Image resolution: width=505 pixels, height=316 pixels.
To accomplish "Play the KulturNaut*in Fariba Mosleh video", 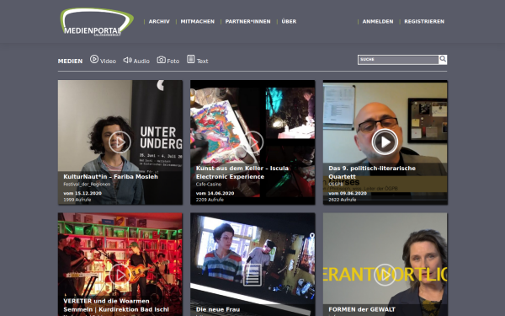I will (x=120, y=142).
